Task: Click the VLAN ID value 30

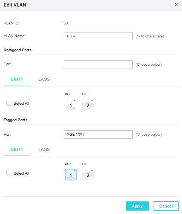Action: click(66, 23)
